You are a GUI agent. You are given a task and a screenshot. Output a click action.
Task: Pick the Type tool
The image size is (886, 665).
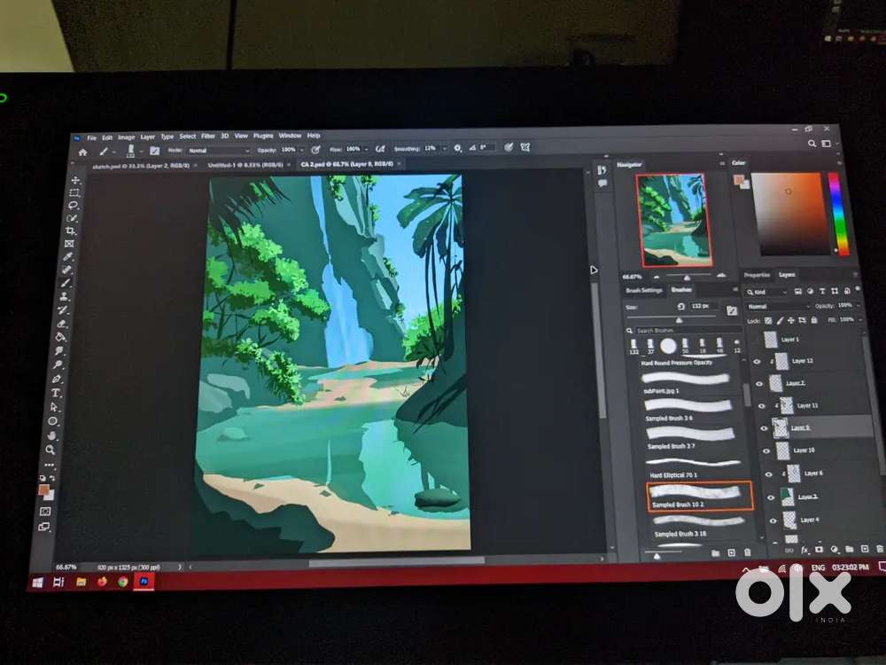coord(58,391)
